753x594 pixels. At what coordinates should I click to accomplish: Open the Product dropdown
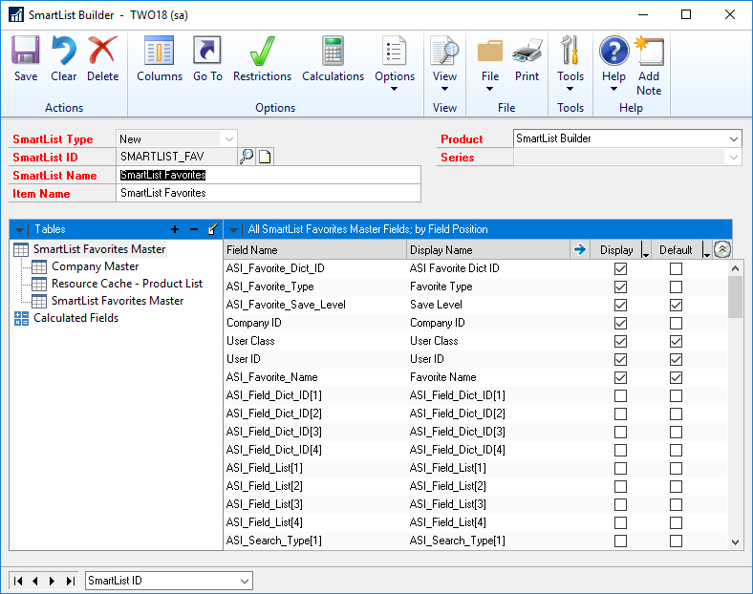[733, 139]
